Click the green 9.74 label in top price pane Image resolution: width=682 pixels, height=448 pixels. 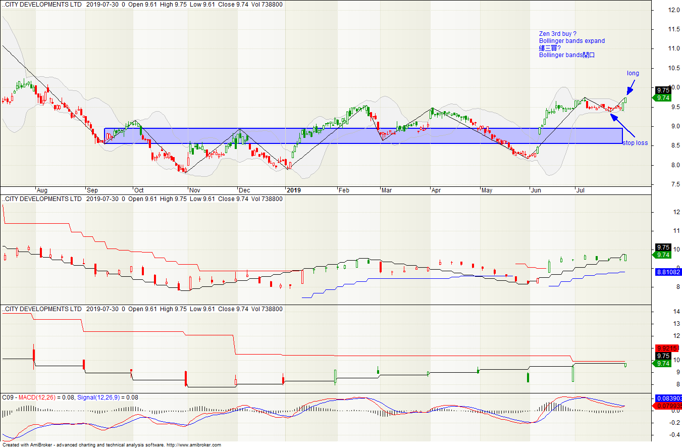tap(663, 98)
